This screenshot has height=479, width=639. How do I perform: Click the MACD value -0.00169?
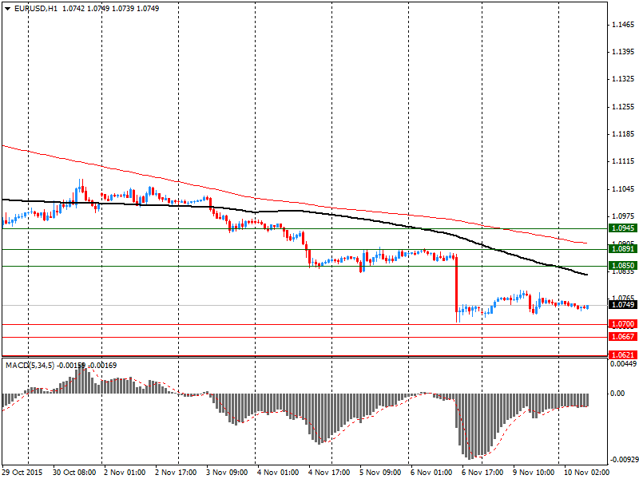(x=103, y=366)
